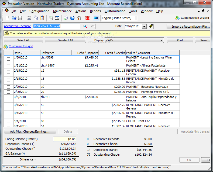Click the Reference column header

click(56, 53)
